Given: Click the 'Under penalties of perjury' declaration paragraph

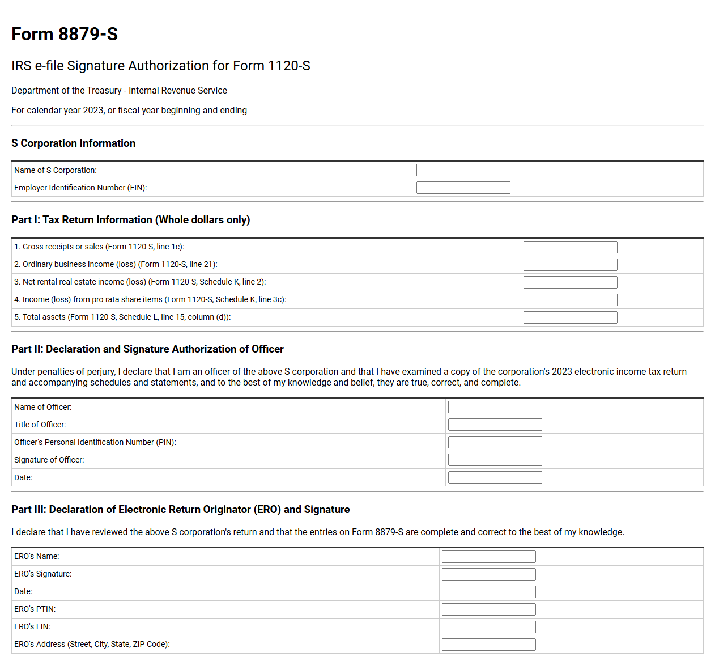Looking at the screenshot, I should click(349, 377).
